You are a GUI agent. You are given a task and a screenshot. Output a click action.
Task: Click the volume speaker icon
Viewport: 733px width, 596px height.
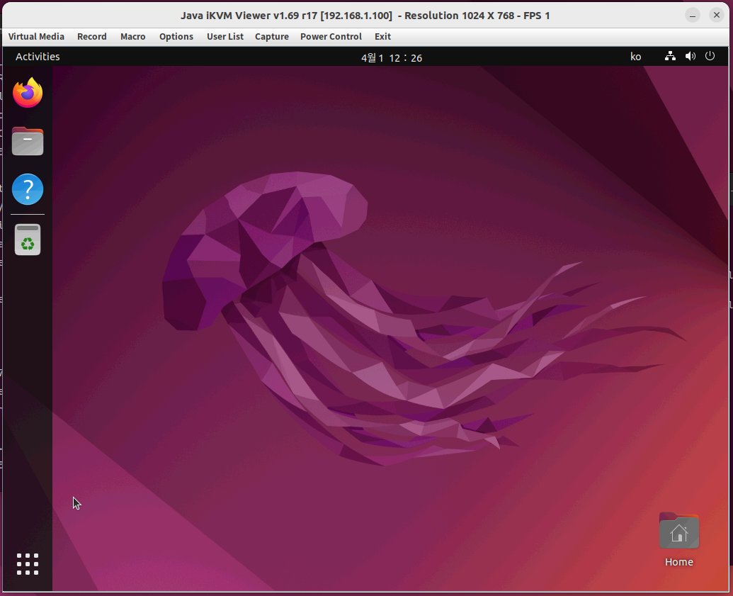(690, 57)
